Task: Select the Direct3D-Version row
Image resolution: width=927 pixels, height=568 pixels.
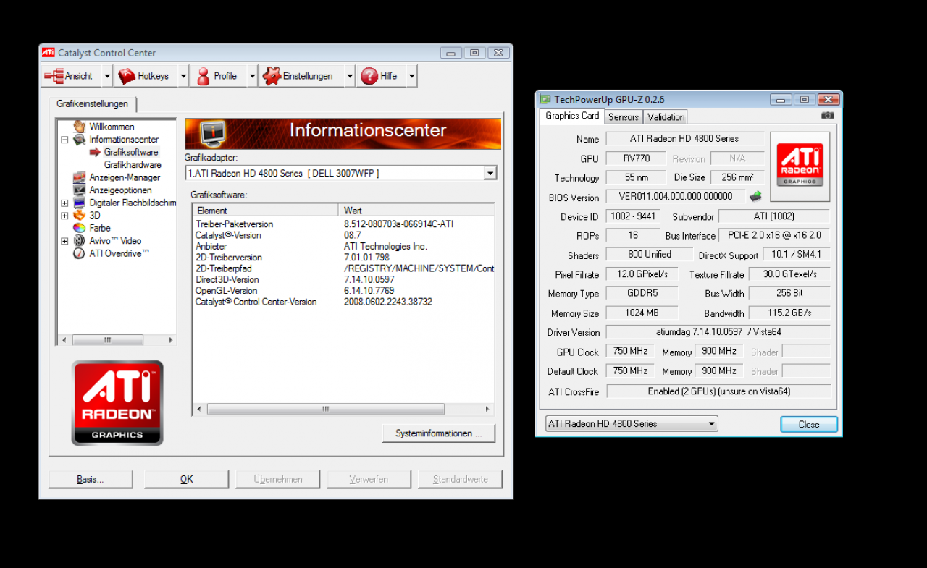Action: [343, 280]
